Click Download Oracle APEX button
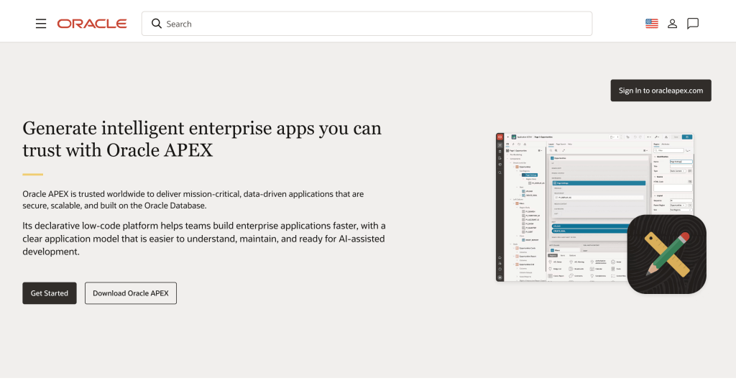Screen dimensions: 736x386 tap(131, 293)
